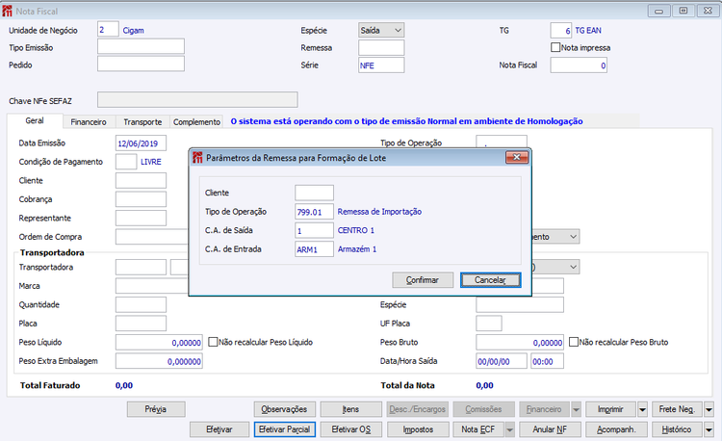Click the dialog Tipo de Operação field 799.01

(x=314, y=212)
